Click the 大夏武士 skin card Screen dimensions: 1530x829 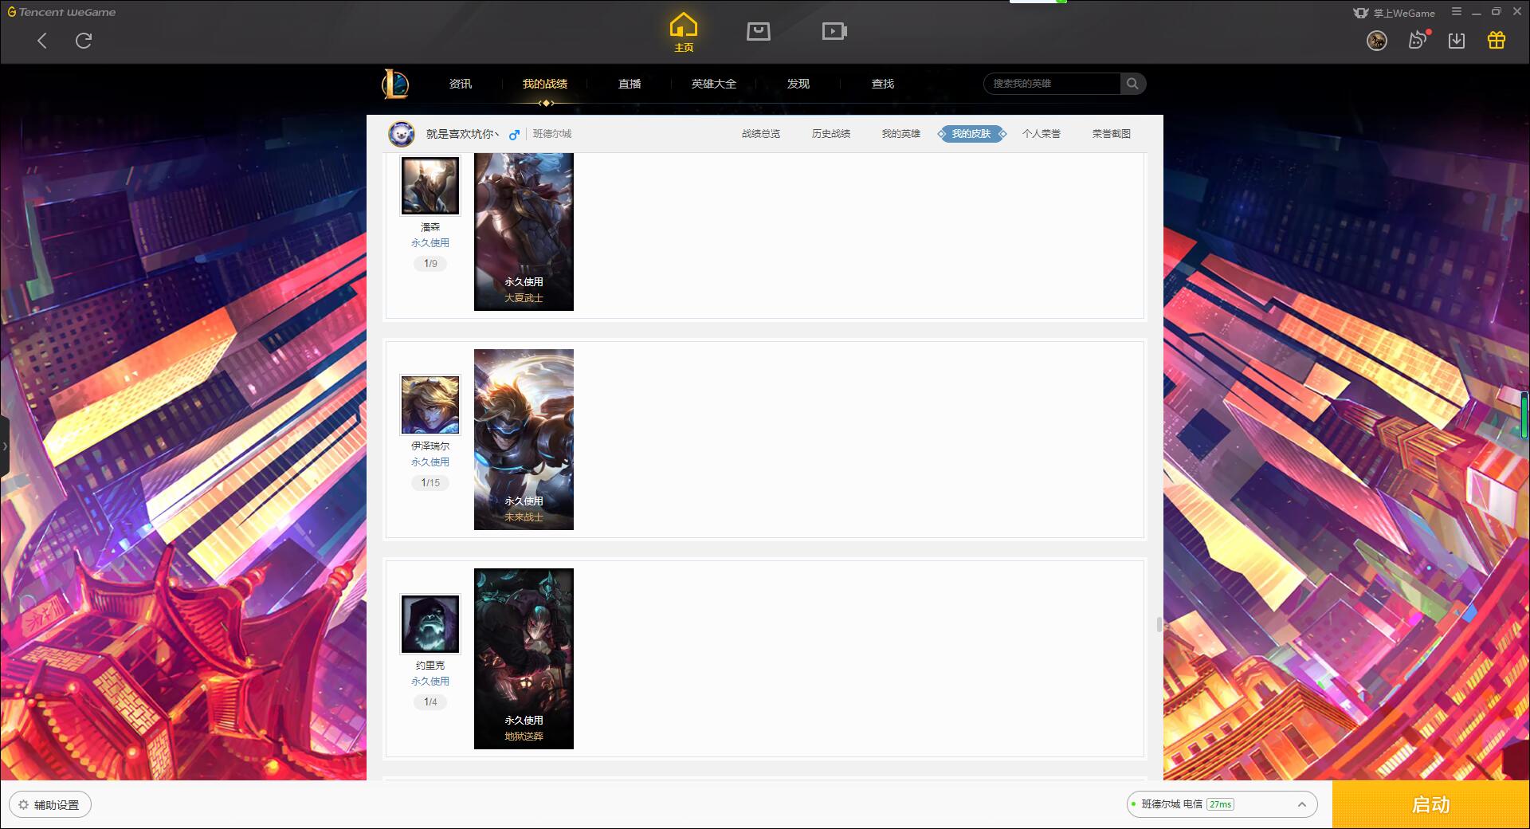point(524,231)
